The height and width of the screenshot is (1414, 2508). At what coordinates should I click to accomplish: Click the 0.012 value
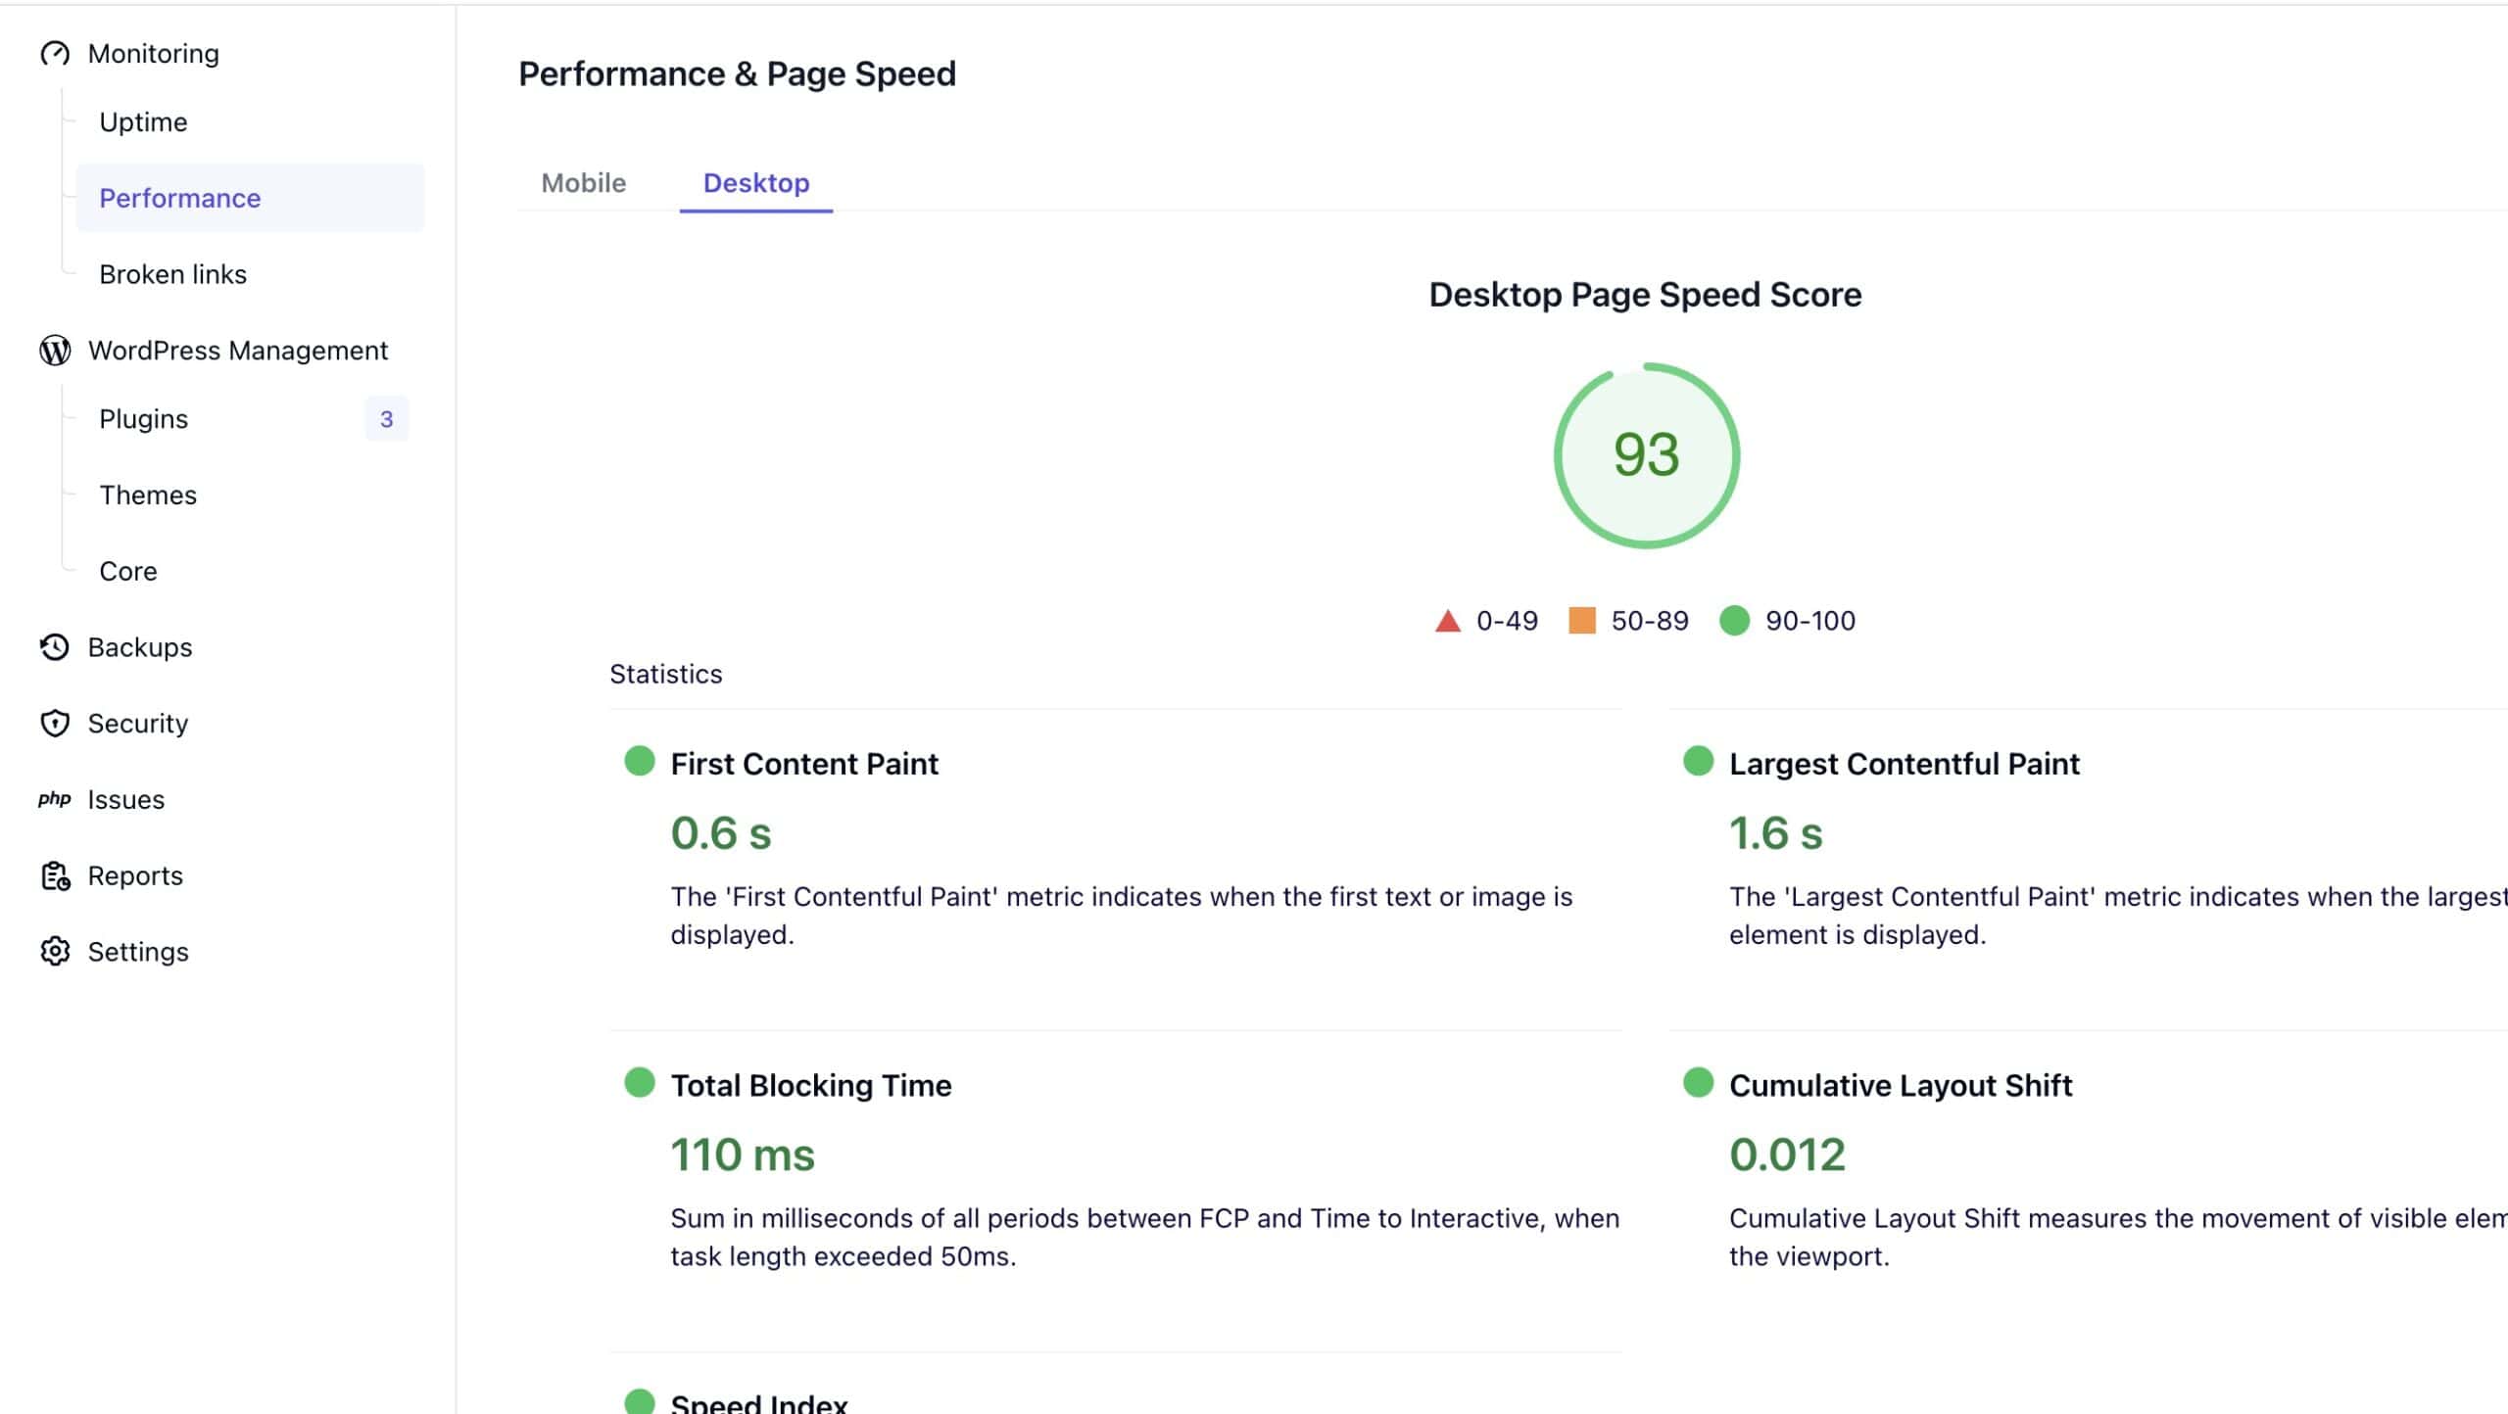pos(1787,1155)
